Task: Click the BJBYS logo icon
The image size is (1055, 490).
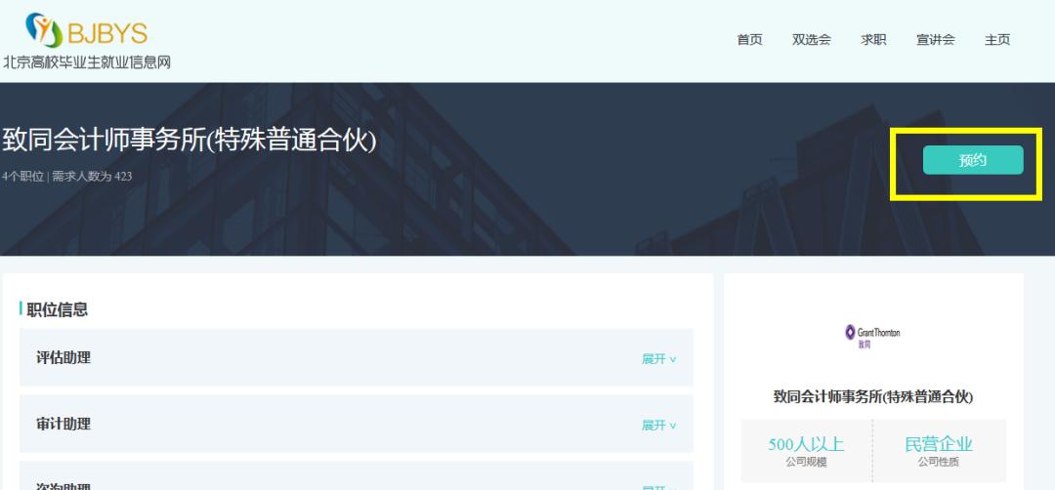Action: [44, 29]
